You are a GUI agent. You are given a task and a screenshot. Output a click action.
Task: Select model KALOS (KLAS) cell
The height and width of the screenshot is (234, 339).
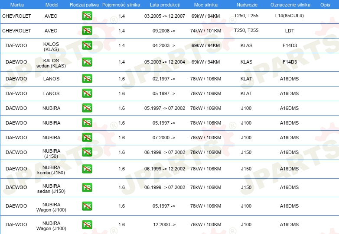coord(51,47)
